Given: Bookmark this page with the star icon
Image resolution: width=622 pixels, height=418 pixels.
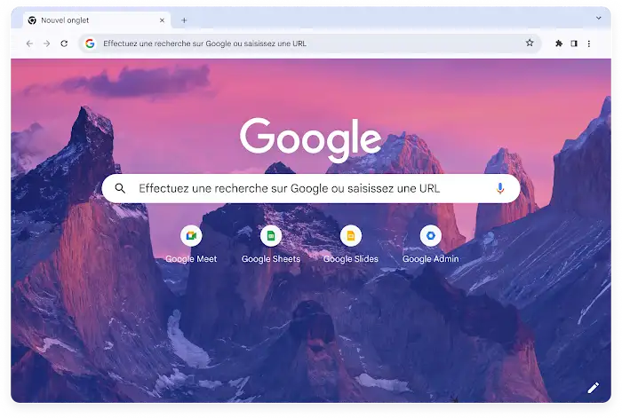Looking at the screenshot, I should tap(530, 43).
